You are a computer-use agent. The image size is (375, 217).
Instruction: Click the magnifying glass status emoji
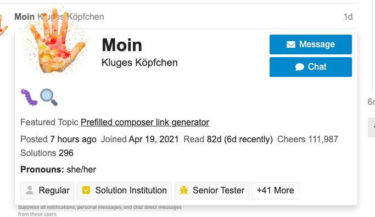[x=49, y=97]
